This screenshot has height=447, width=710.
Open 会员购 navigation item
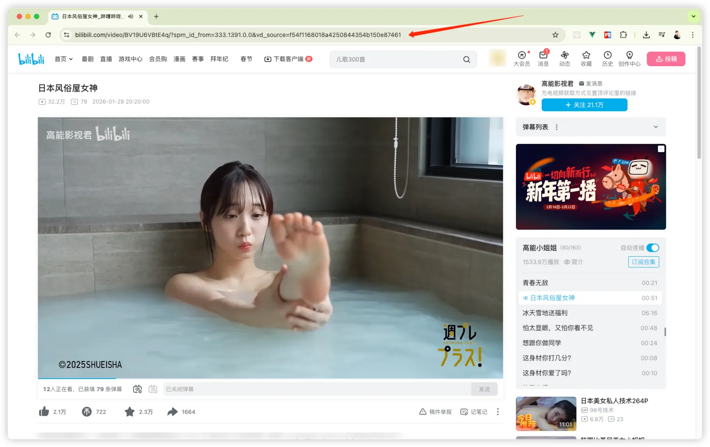(x=158, y=59)
